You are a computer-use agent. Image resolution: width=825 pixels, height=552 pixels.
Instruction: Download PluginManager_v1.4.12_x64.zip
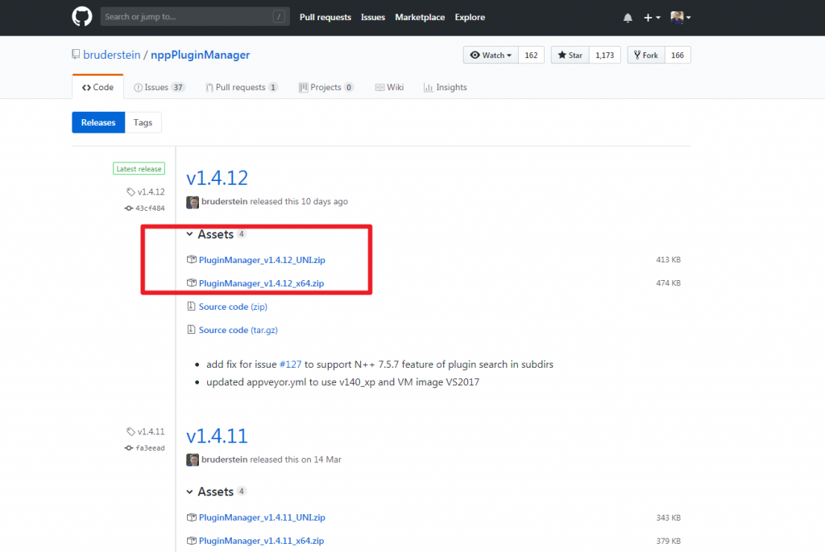[262, 283]
